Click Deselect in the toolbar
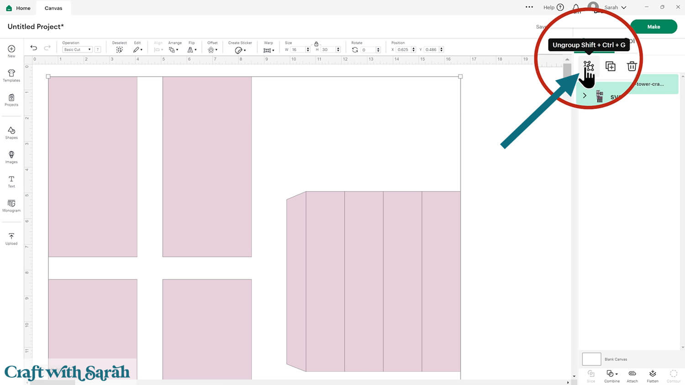Image resolution: width=685 pixels, height=385 pixels. tap(119, 49)
